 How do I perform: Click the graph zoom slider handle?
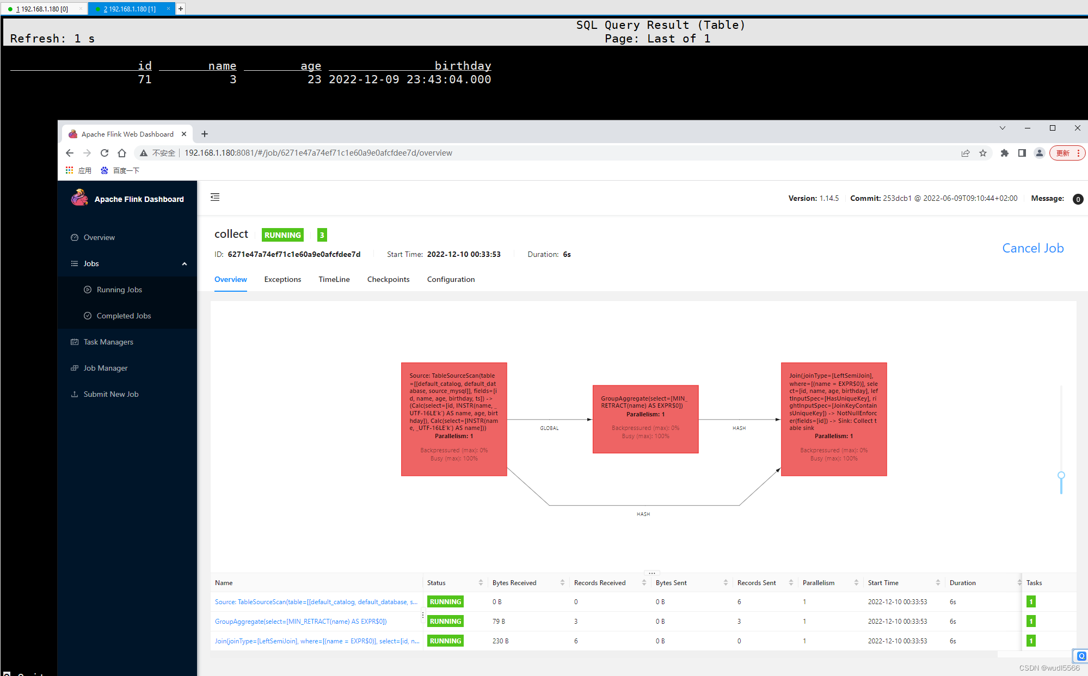point(1061,475)
